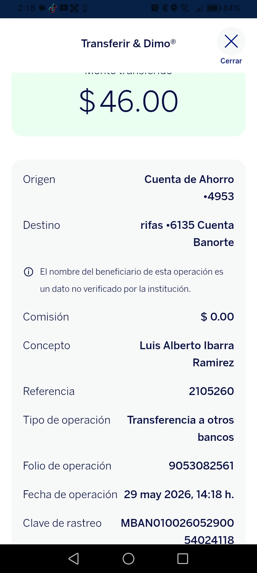
Task: Tap the info icon beside beneficiary notice
Action: coord(28,272)
